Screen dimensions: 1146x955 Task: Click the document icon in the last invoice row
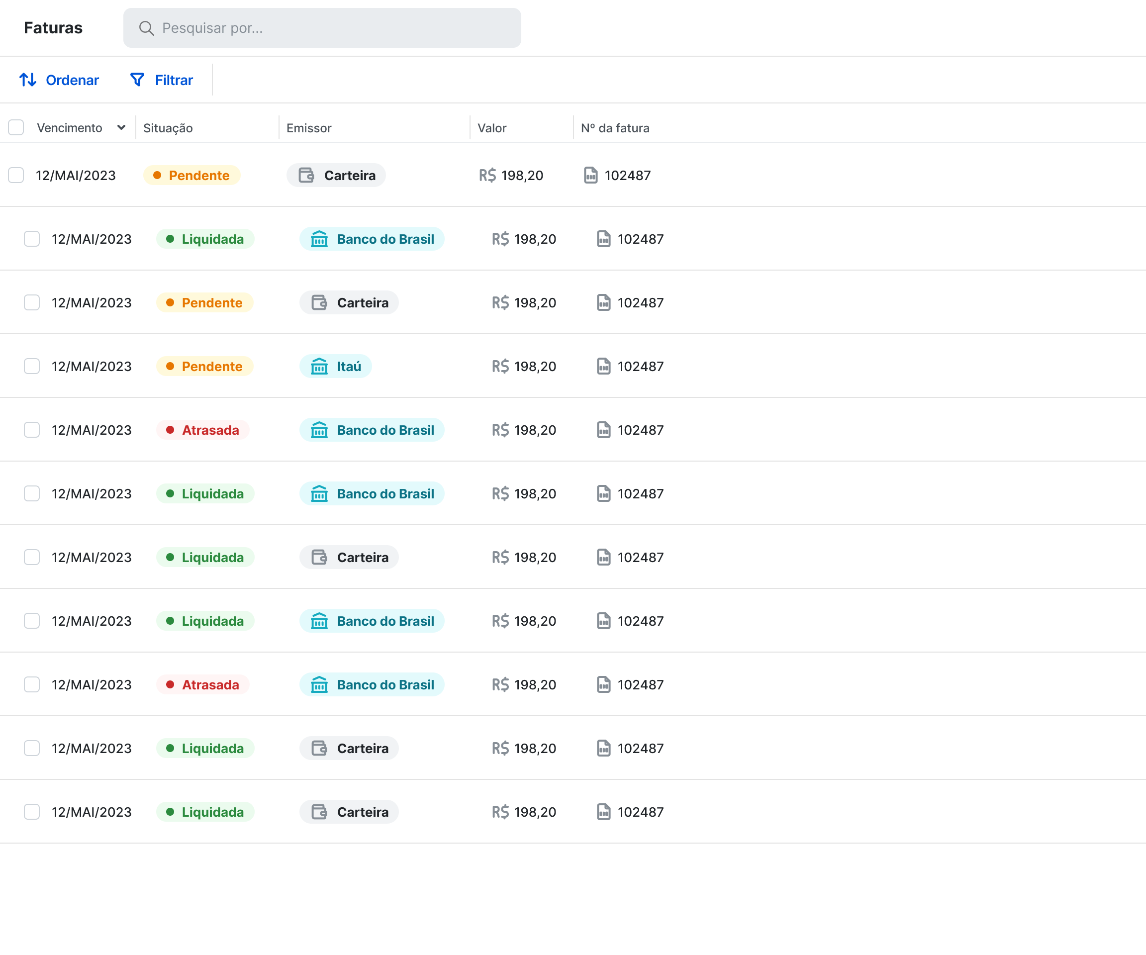tap(603, 812)
